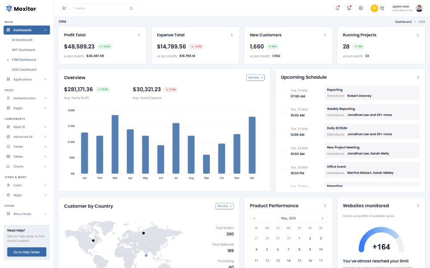430x268 pixels.
Task: Check the Weekly Reporting schedule checkbox
Action: click(283, 112)
